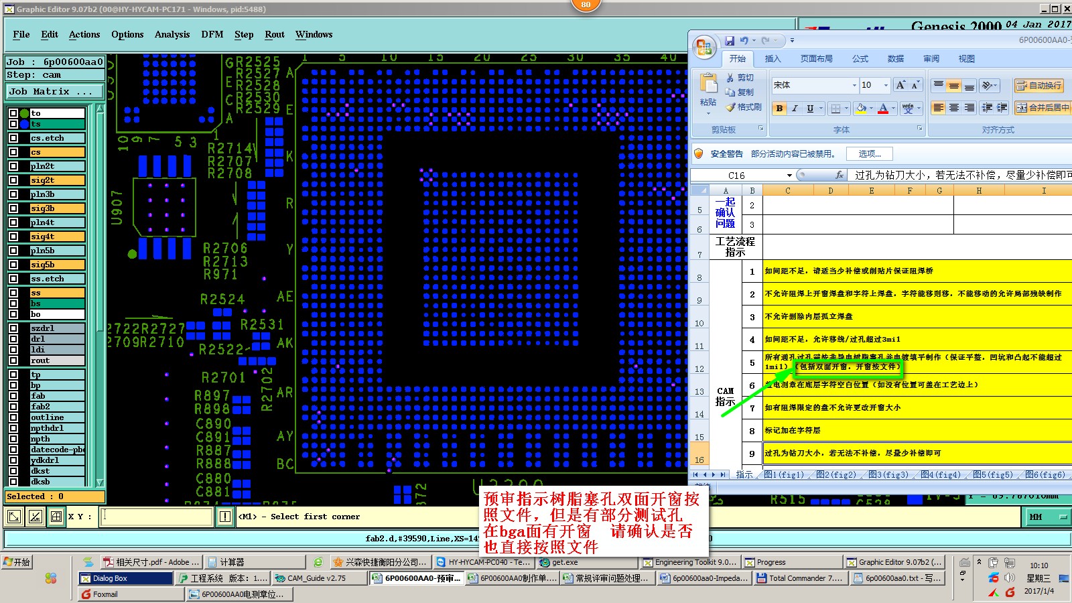Select cell with text 标记加在字符层
The height and width of the screenshot is (603, 1072).
(917, 430)
